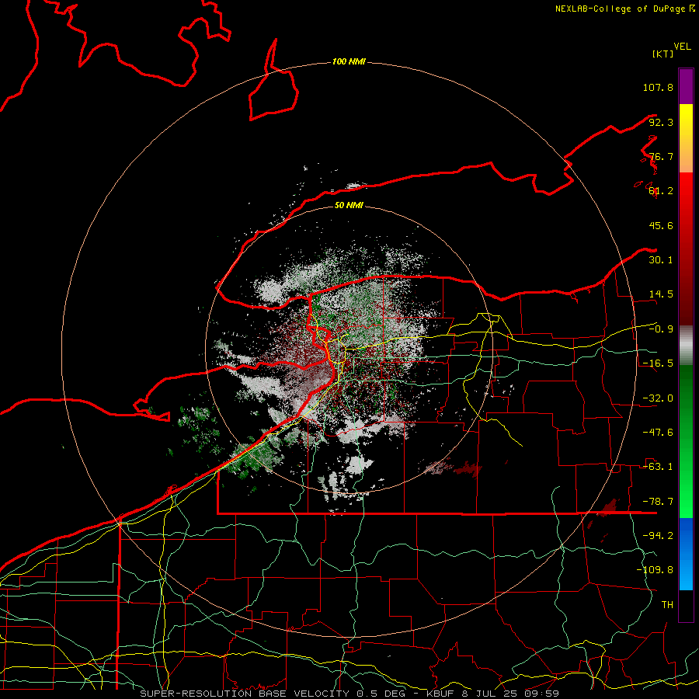The height and width of the screenshot is (699, 699).
Task: Click the -32.0 velocity scale value
Action: (x=658, y=398)
